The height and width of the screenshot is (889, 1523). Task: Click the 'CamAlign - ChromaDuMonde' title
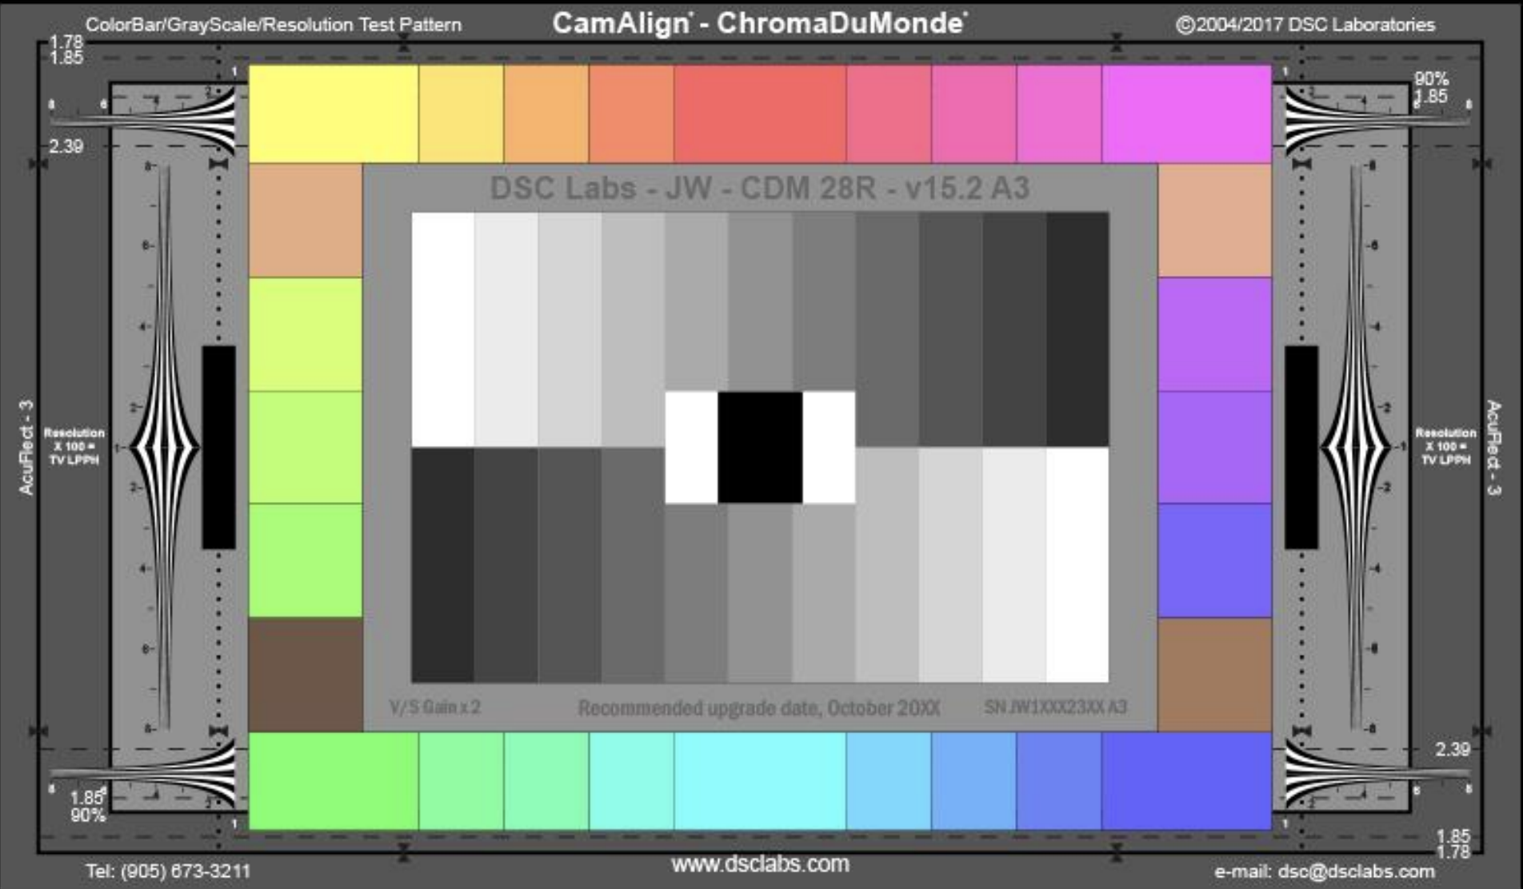point(760,22)
